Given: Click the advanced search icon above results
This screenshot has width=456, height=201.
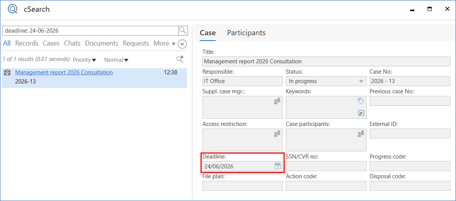Looking at the screenshot, I should tap(180, 59).
